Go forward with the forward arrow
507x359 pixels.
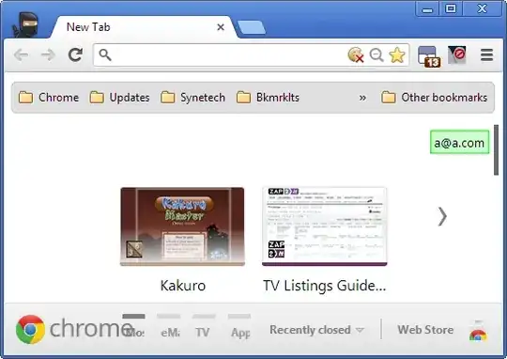(48, 55)
